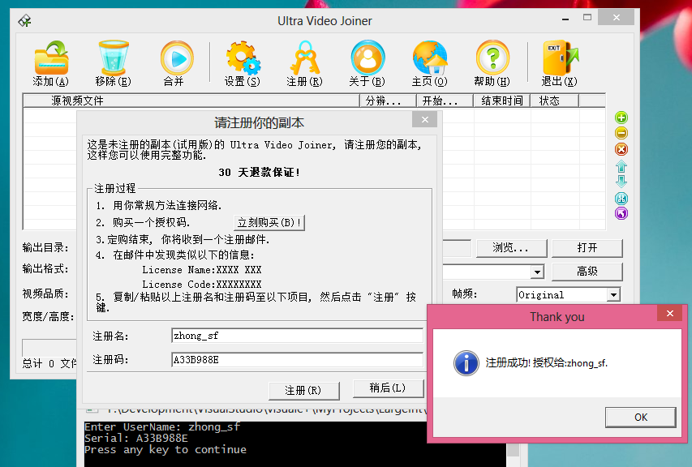
Task: Click the 高级 advanced button
Action: tap(587, 272)
